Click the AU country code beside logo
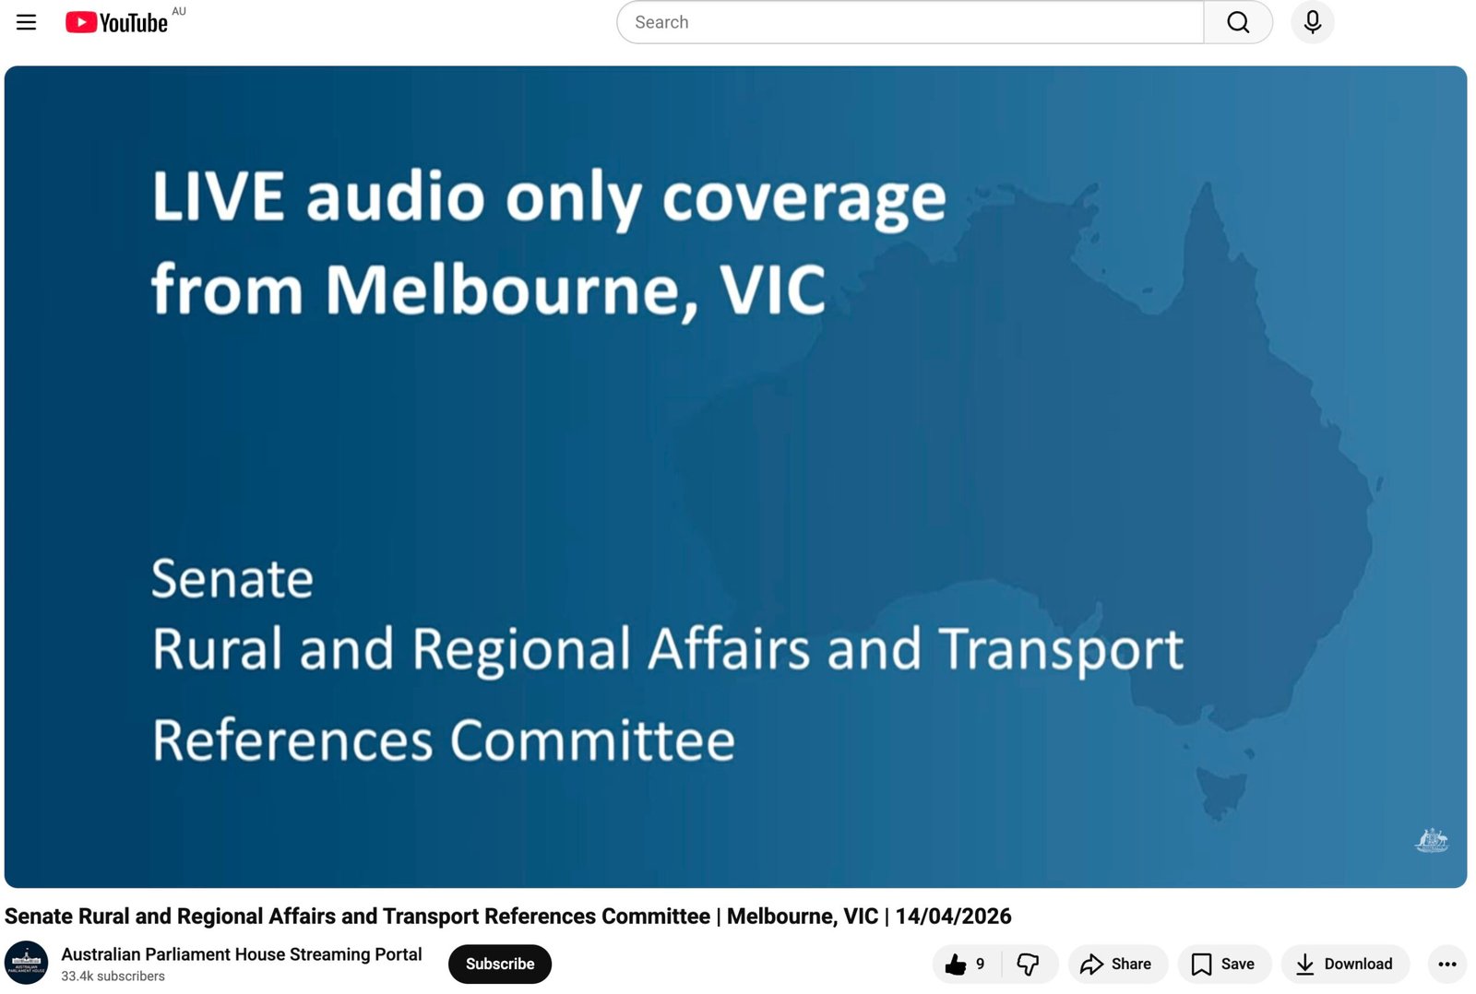Screen dimensions: 1476x994 coord(179,12)
